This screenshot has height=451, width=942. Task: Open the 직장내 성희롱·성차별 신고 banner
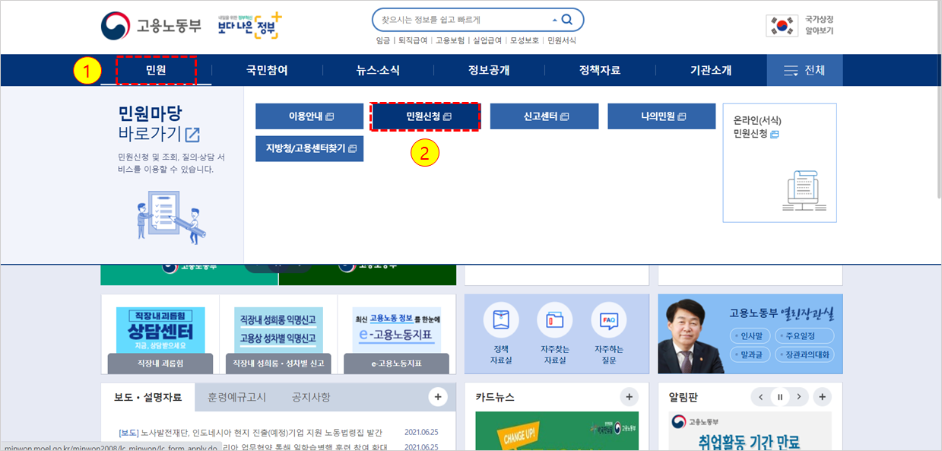(x=278, y=340)
